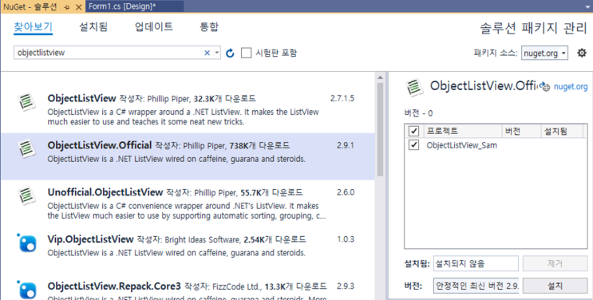Screen dimensions: 593x300
Task: Sort by the 버전 column header
Action: click(521, 132)
